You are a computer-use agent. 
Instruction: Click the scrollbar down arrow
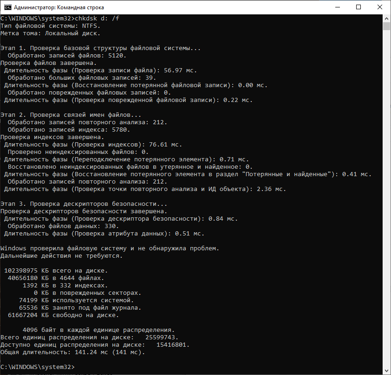386,370
